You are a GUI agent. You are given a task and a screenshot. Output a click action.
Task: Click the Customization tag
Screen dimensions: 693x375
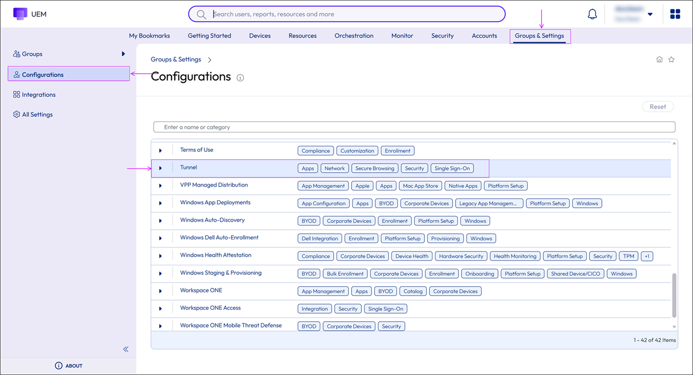(x=357, y=151)
